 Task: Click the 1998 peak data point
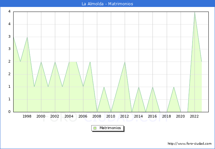coord(27,37)
